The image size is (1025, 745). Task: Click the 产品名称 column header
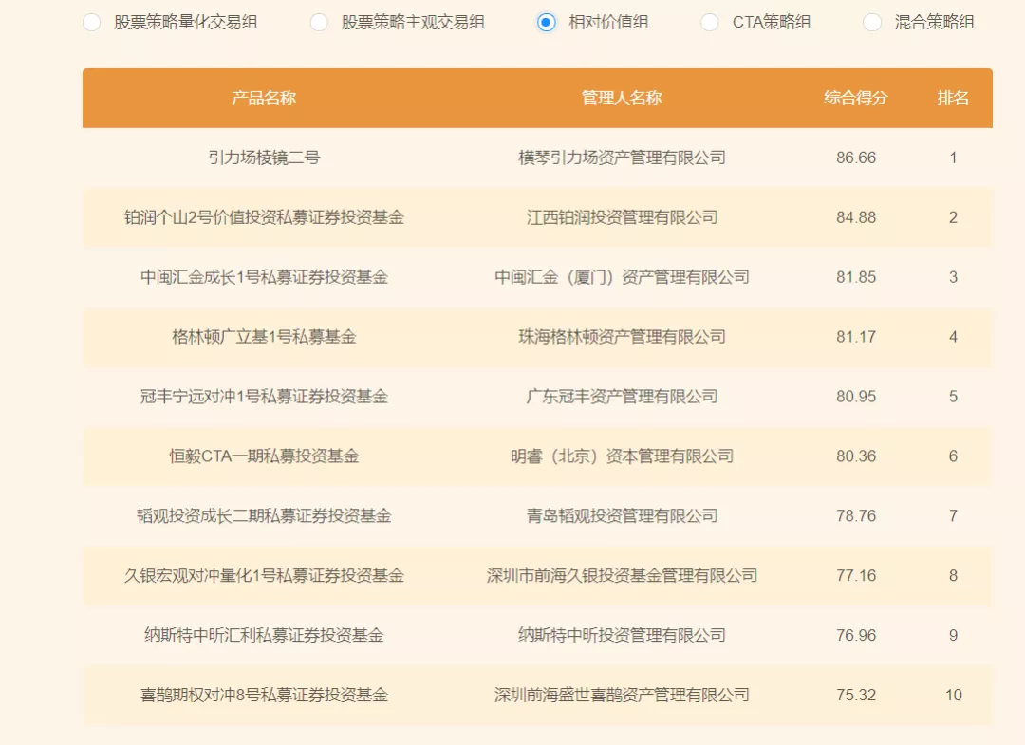(x=264, y=98)
